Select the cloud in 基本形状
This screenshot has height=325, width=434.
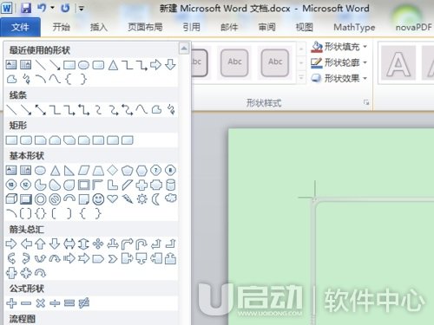pyautogui.click(x=171, y=198)
